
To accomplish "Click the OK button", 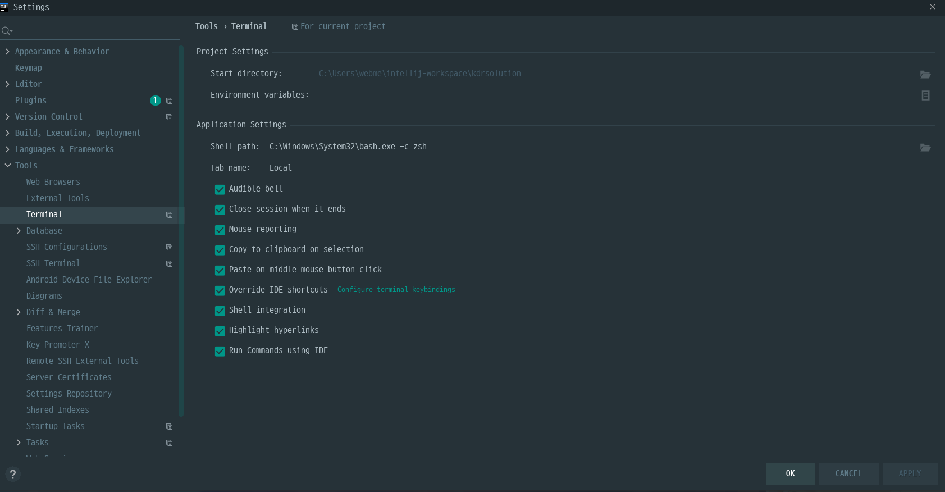I will click(x=790, y=474).
